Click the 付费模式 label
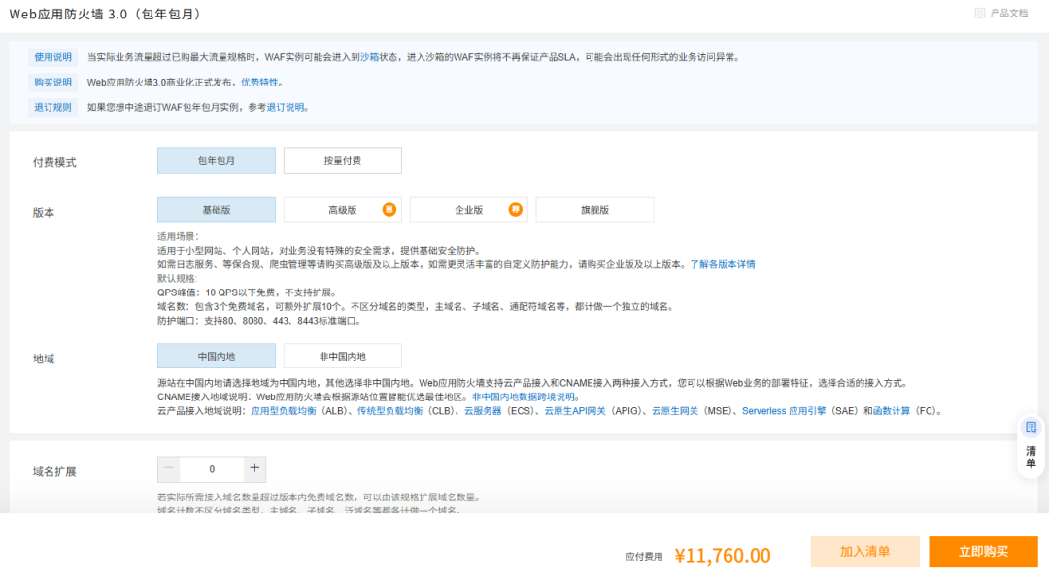The image size is (1049, 584). pos(54,162)
